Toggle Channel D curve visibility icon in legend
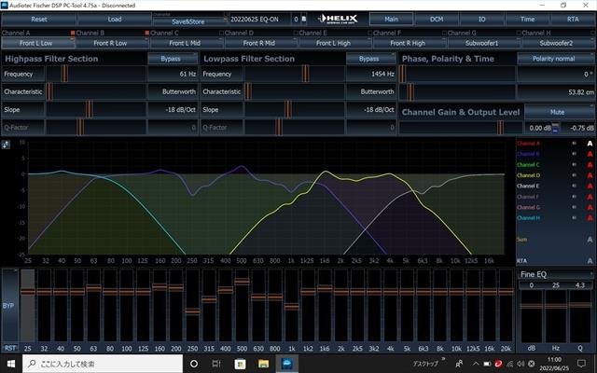 point(574,175)
